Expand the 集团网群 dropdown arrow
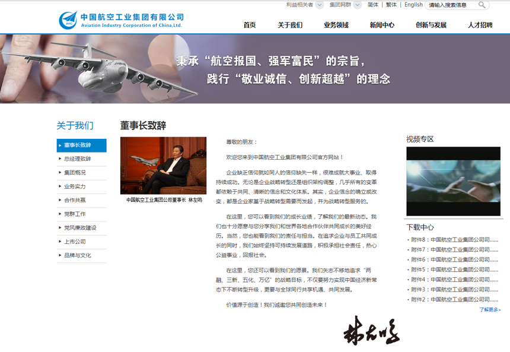The width and height of the screenshot is (510, 352). 358,5
